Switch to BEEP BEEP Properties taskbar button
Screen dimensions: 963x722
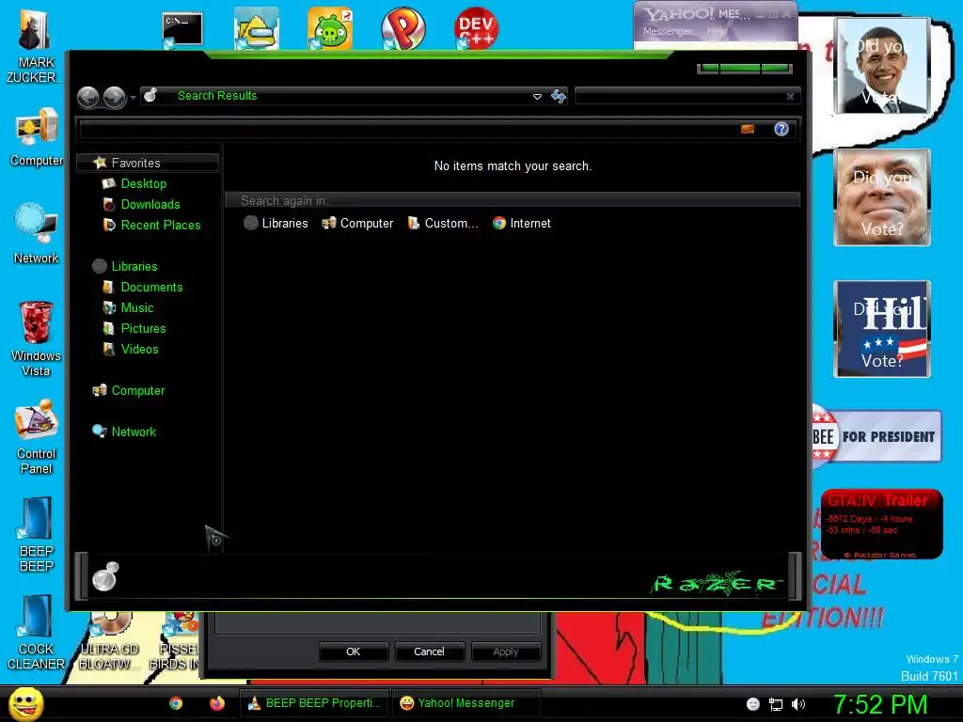click(x=314, y=703)
